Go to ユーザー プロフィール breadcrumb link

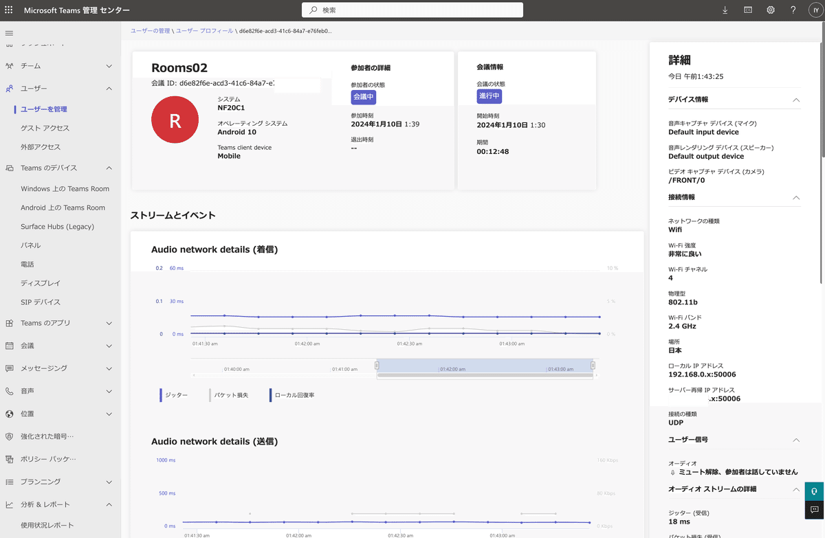[x=204, y=31]
